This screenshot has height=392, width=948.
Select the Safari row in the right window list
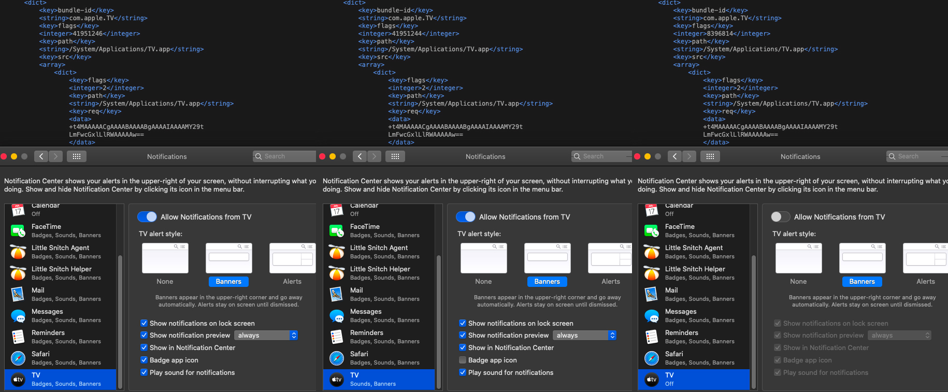pos(694,358)
